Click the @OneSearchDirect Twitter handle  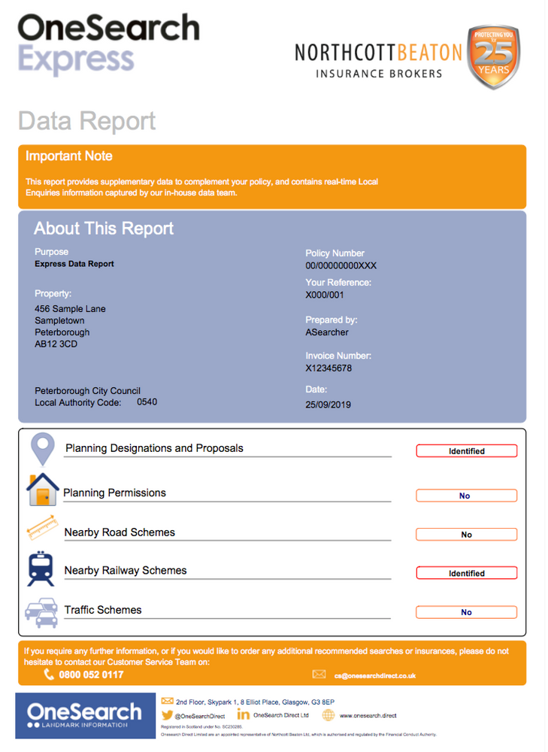click(200, 716)
